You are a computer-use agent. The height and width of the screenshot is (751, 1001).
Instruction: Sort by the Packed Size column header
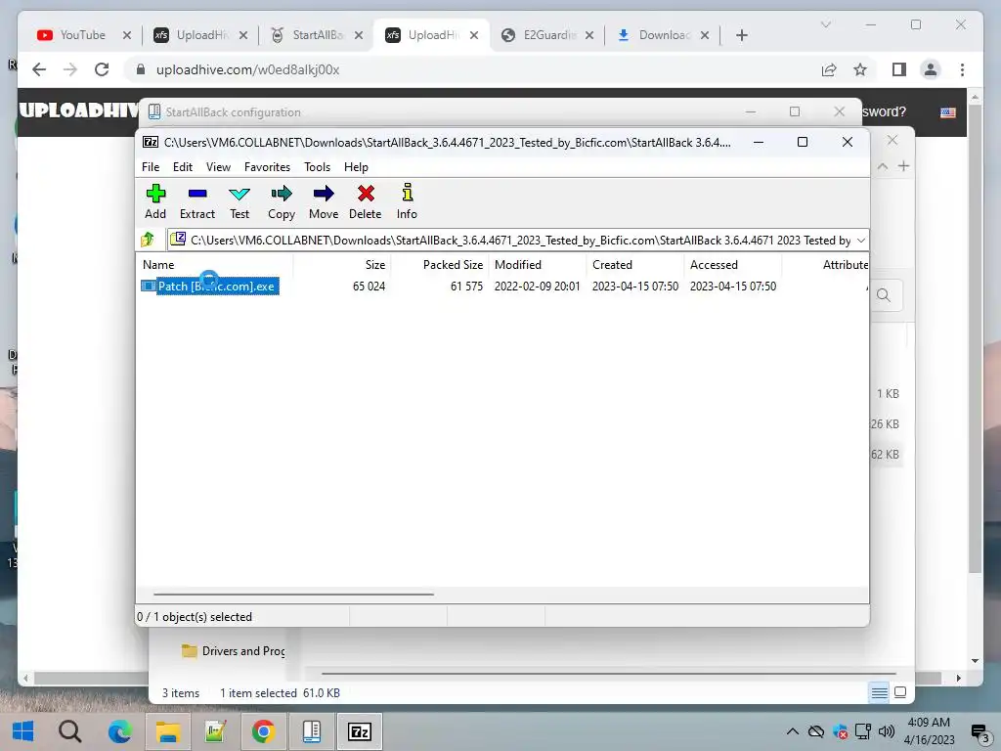coord(453,264)
